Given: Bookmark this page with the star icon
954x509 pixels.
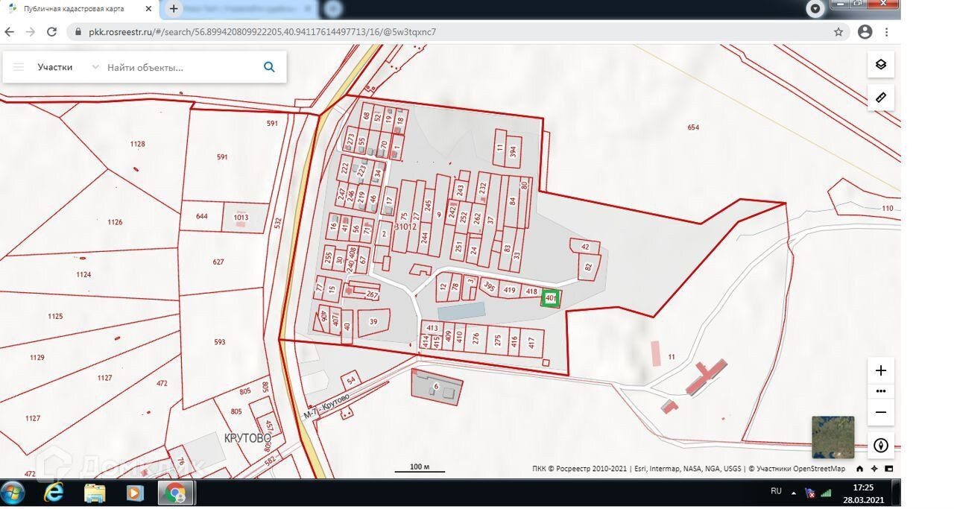Looking at the screenshot, I should click(838, 32).
